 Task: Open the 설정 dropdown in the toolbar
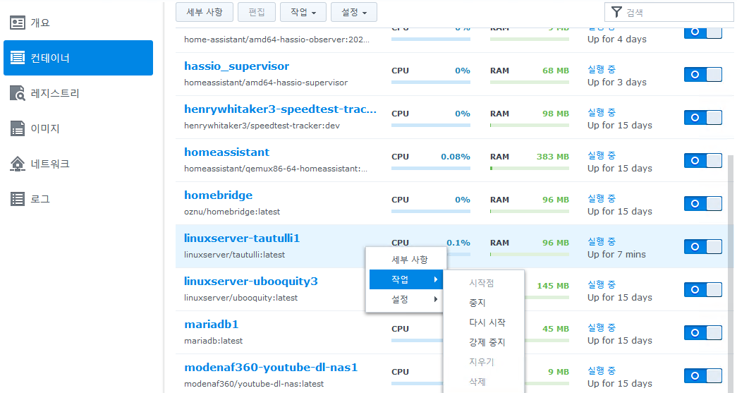354,12
